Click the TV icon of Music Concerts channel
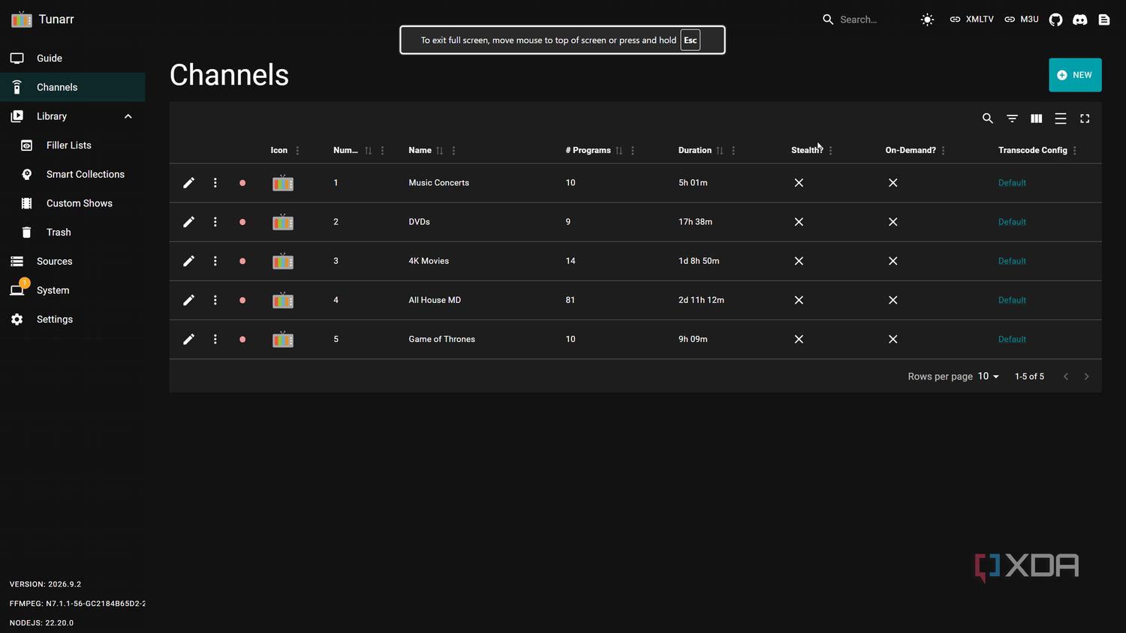 pos(283,183)
